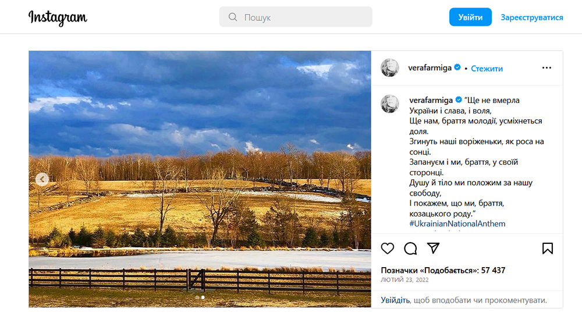Screen dimensions: 582x323
Task: Open the three-dot more options menu
Action: [x=546, y=68]
